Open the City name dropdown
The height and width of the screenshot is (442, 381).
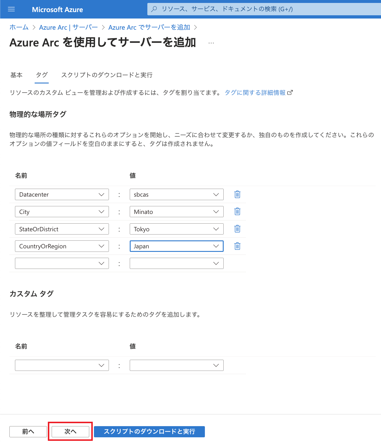point(62,212)
